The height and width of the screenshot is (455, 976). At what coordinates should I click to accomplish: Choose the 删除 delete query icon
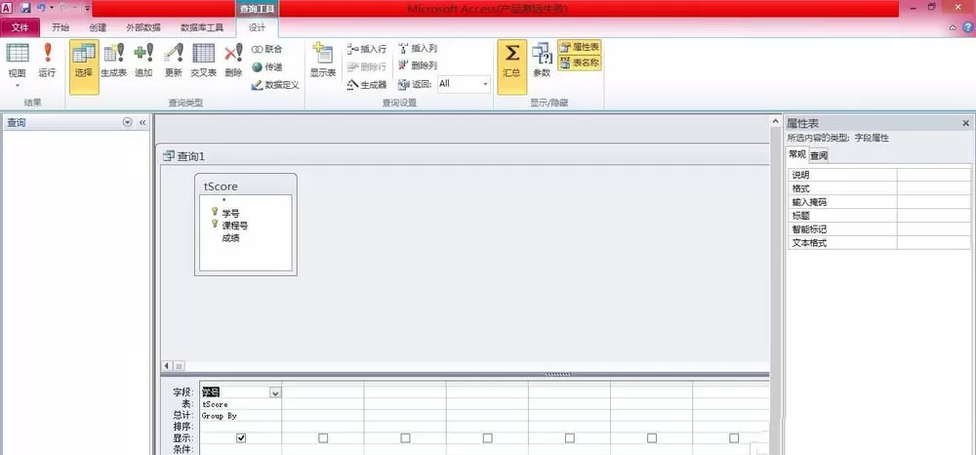233,61
